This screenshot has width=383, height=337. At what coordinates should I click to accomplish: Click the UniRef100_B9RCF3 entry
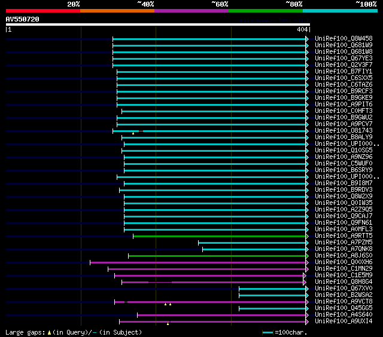click(x=344, y=91)
